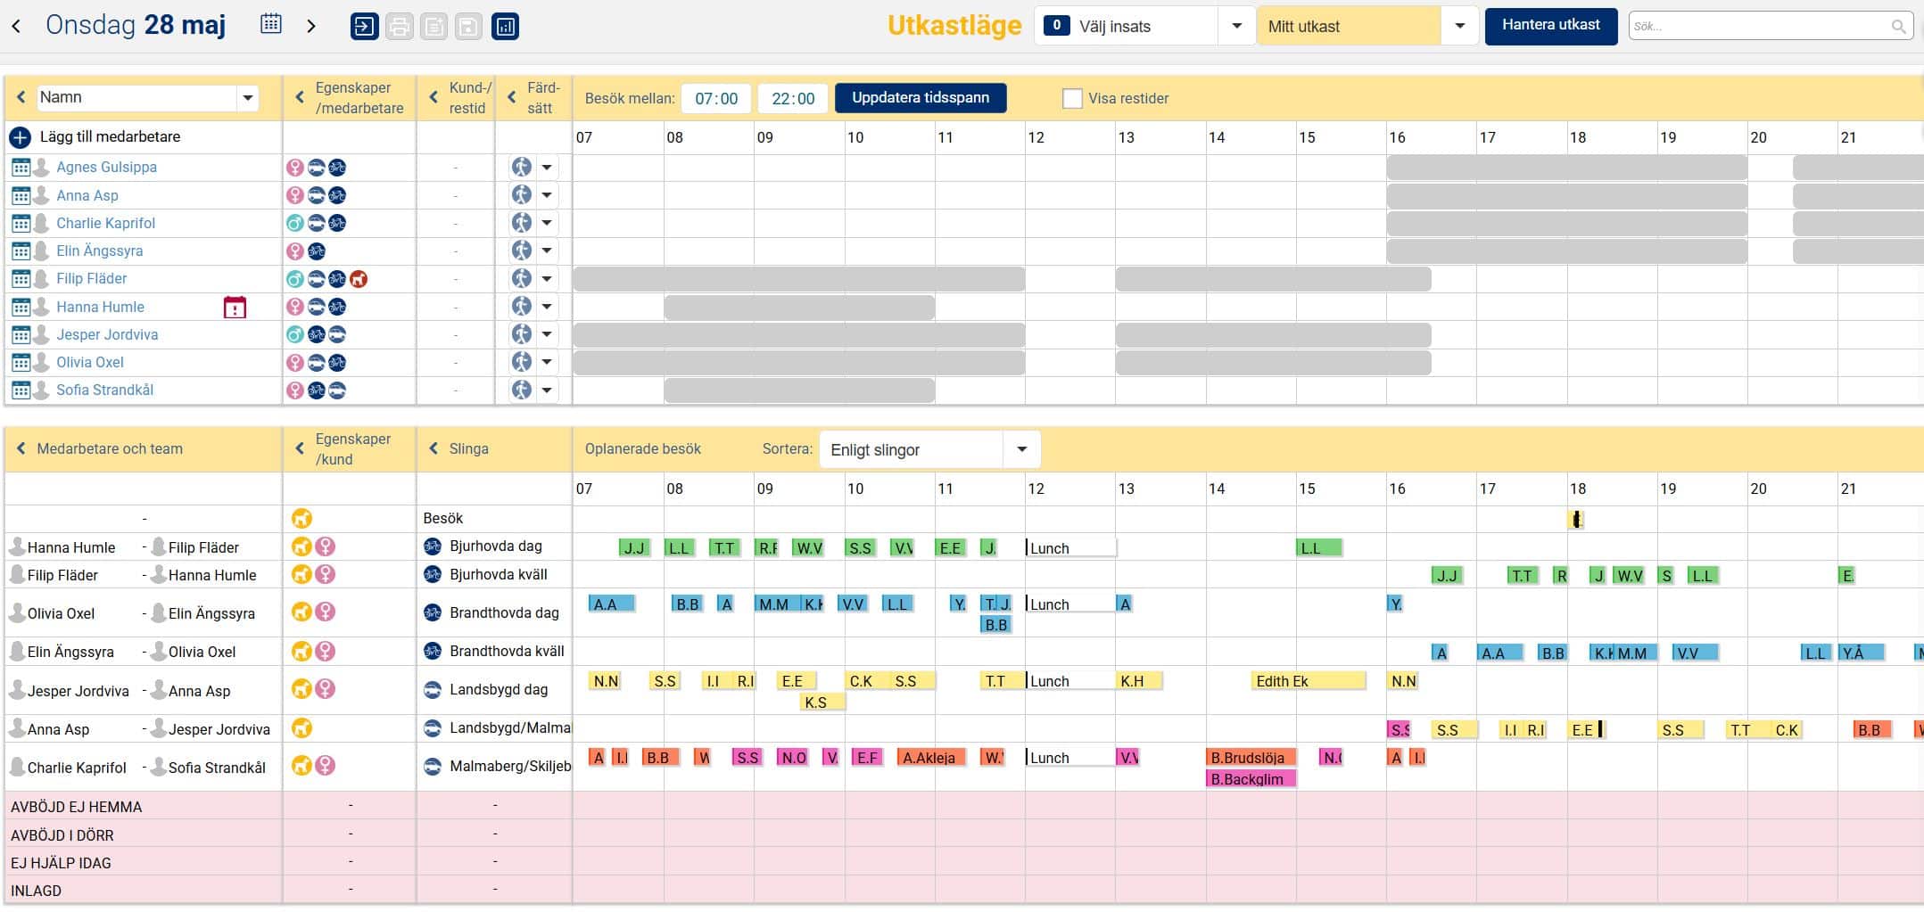Open travel mode dropdown for Filip Fläder

(547, 279)
